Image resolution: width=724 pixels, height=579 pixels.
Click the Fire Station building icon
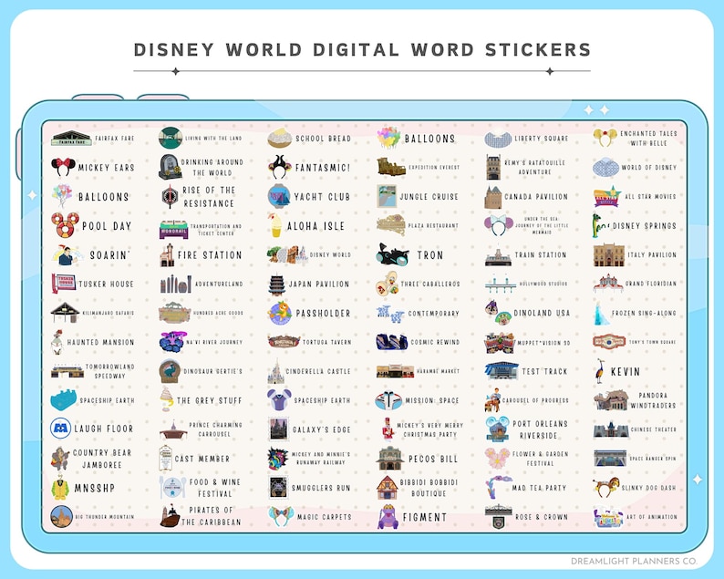coord(167,255)
